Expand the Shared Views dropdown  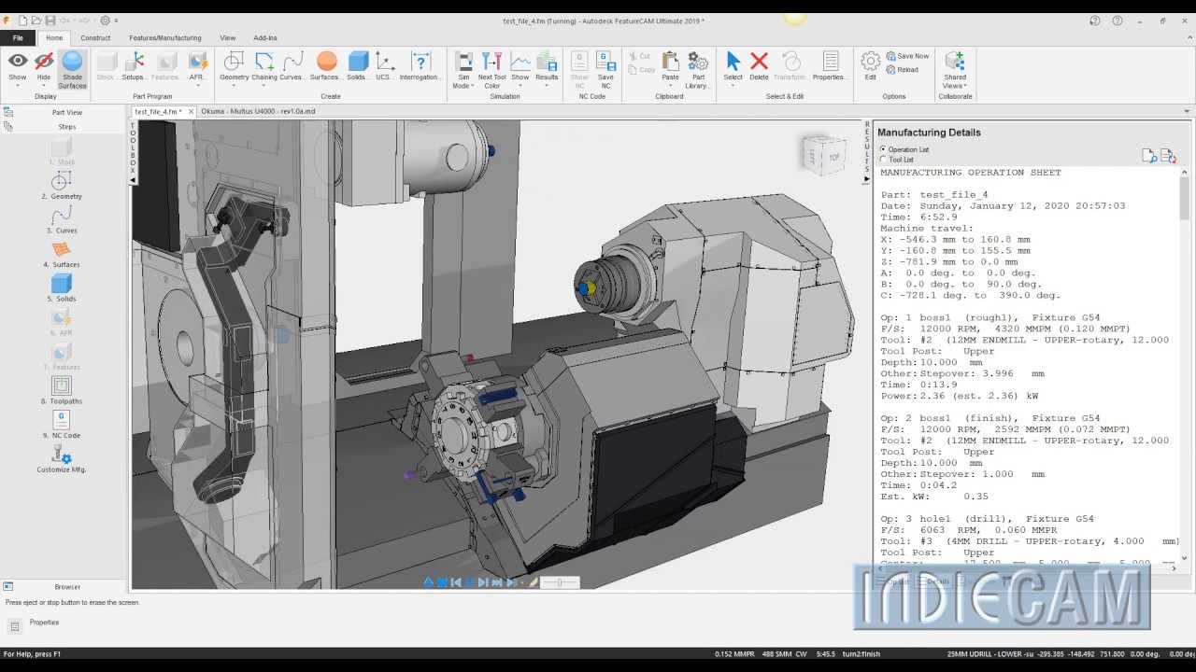point(965,86)
